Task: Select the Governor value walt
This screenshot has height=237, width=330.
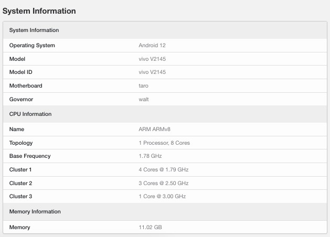Action: pyautogui.click(x=144, y=99)
